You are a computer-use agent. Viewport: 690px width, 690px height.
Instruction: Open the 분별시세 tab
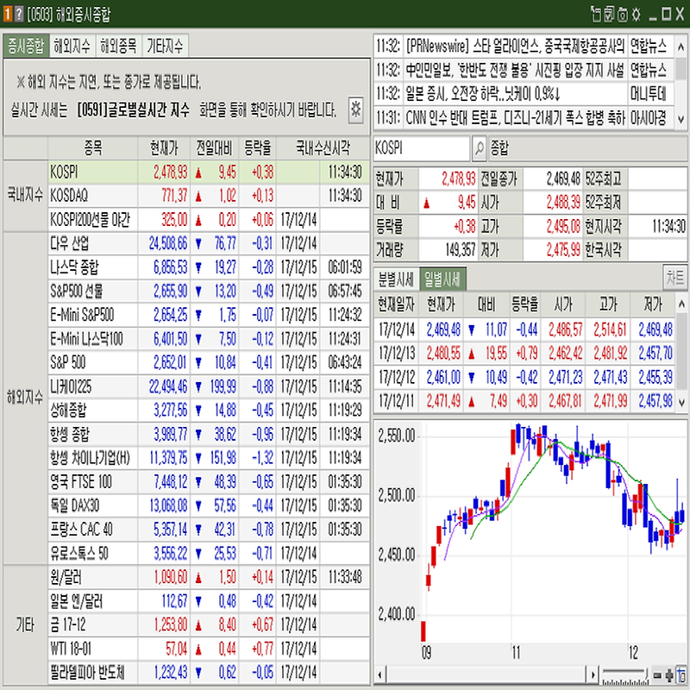pyautogui.click(x=396, y=279)
